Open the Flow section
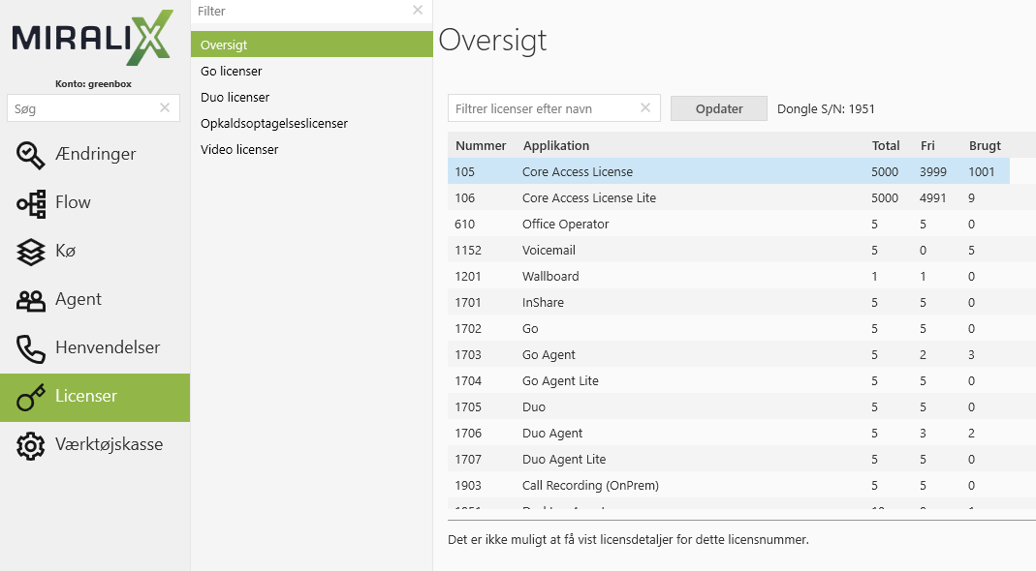This screenshot has height=571, width=1036. tap(95, 202)
